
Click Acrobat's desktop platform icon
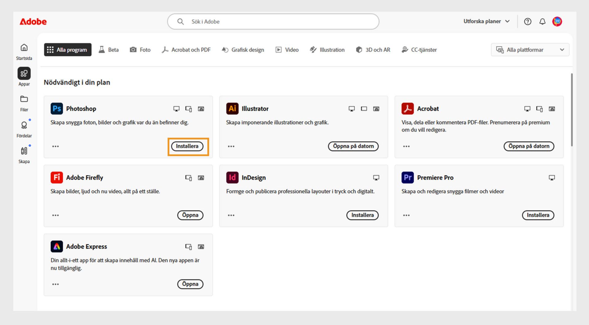click(x=527, y=109)
